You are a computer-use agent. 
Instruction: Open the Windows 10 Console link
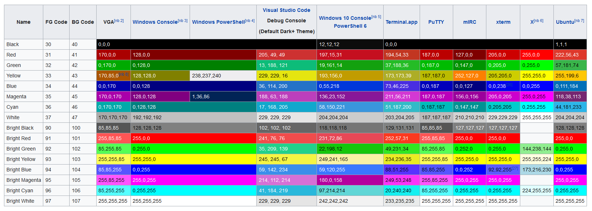tap(345, 18)
